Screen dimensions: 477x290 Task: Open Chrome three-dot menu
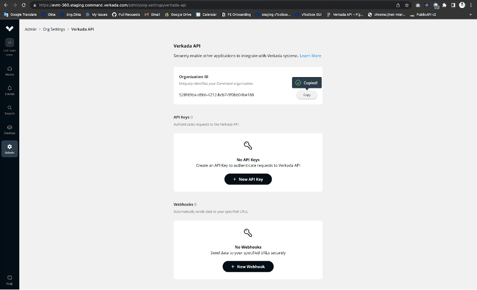471,5
